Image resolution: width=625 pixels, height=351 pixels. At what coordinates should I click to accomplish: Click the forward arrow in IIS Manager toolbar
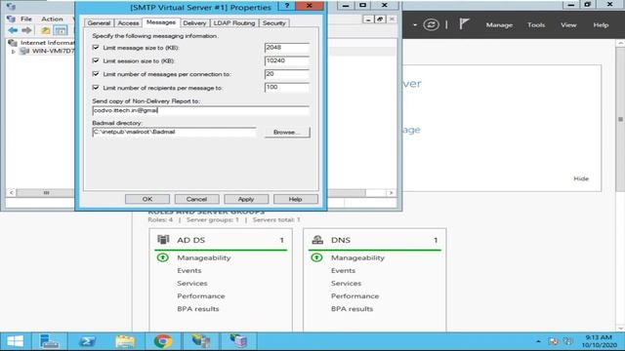[x=26, y=30]
